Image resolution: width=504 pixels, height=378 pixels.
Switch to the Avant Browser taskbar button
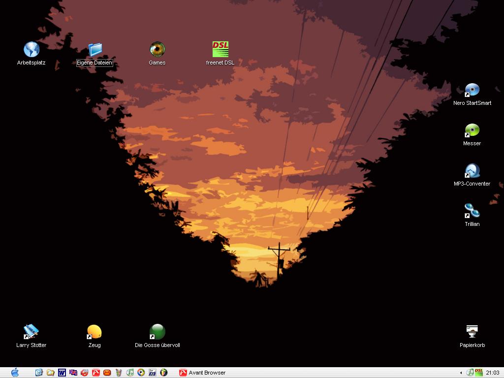pyautogui.click(x=203, y=373)
